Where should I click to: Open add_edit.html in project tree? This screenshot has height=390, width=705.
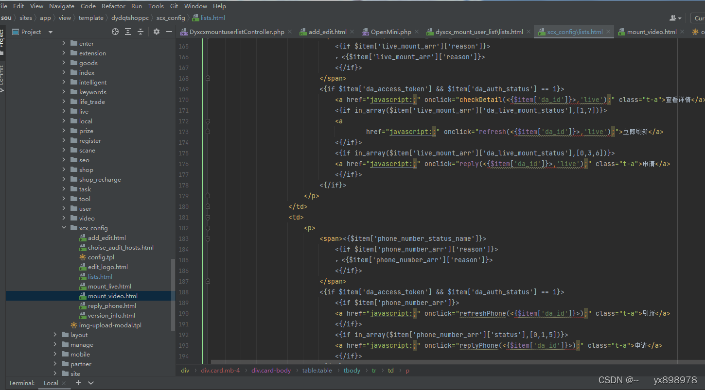106,237
